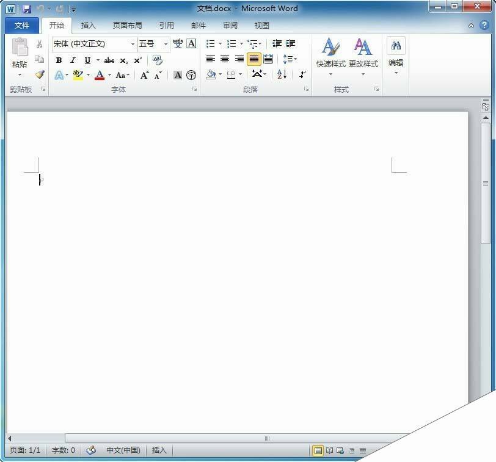The image size is (496, 462).
Task: Toggle Strikethrough formatting
Action: 109,60
